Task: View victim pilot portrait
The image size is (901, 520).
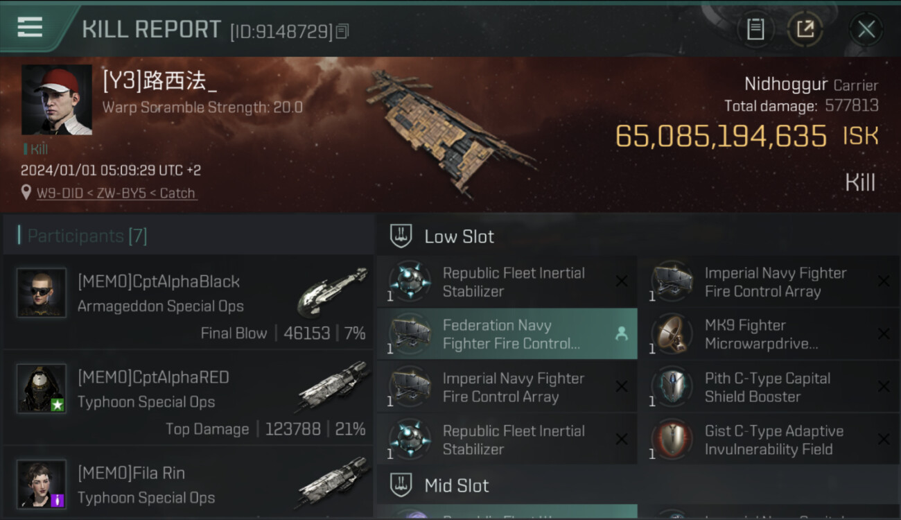Action: (x=57, y=100)
